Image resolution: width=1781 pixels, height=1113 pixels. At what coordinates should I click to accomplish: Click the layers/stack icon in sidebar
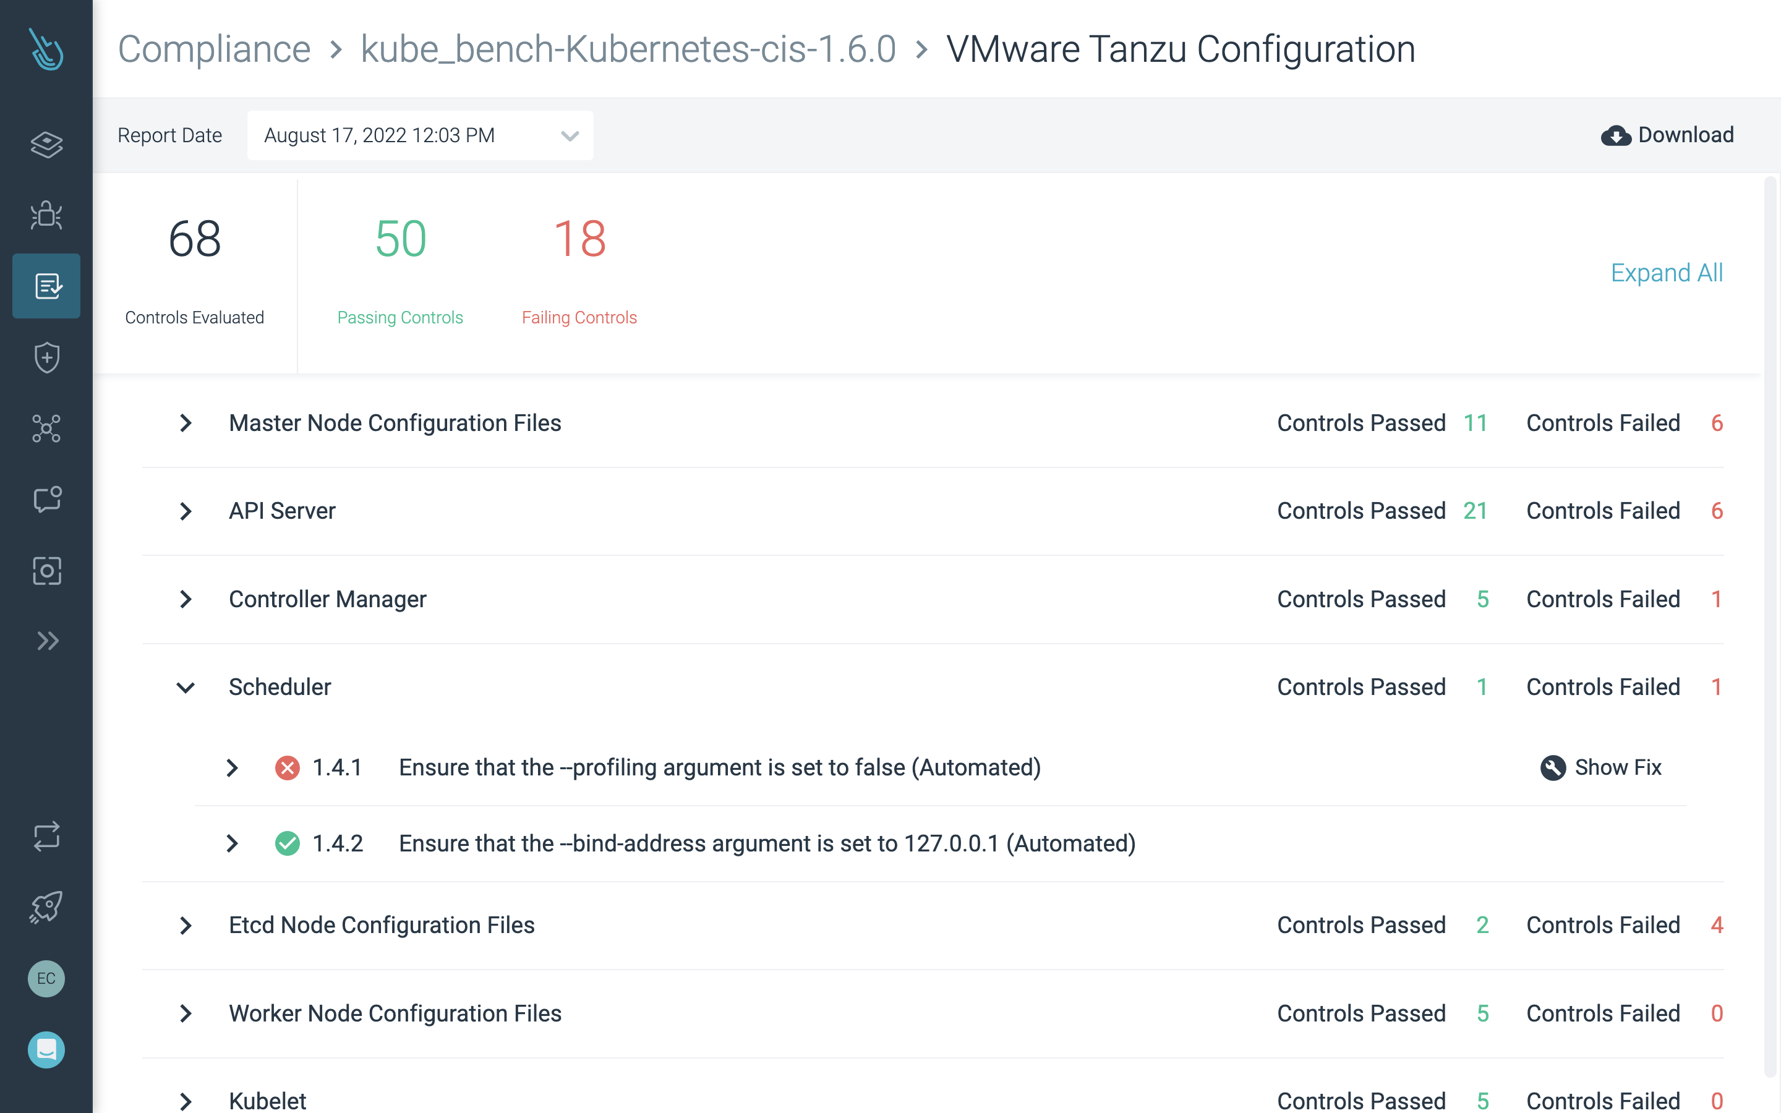[x=46, y=143]
